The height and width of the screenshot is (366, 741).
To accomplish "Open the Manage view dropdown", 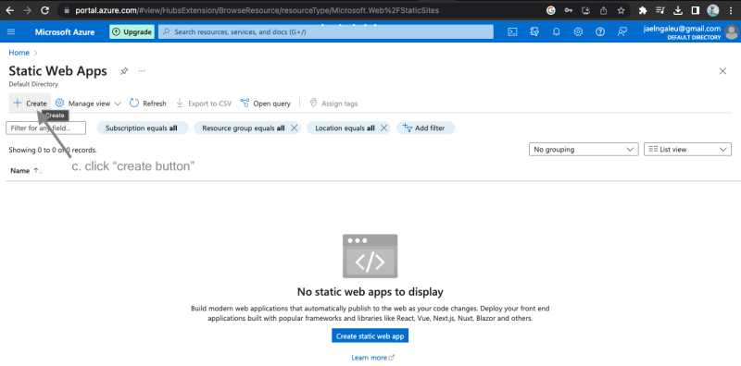I will click(88, 104).
